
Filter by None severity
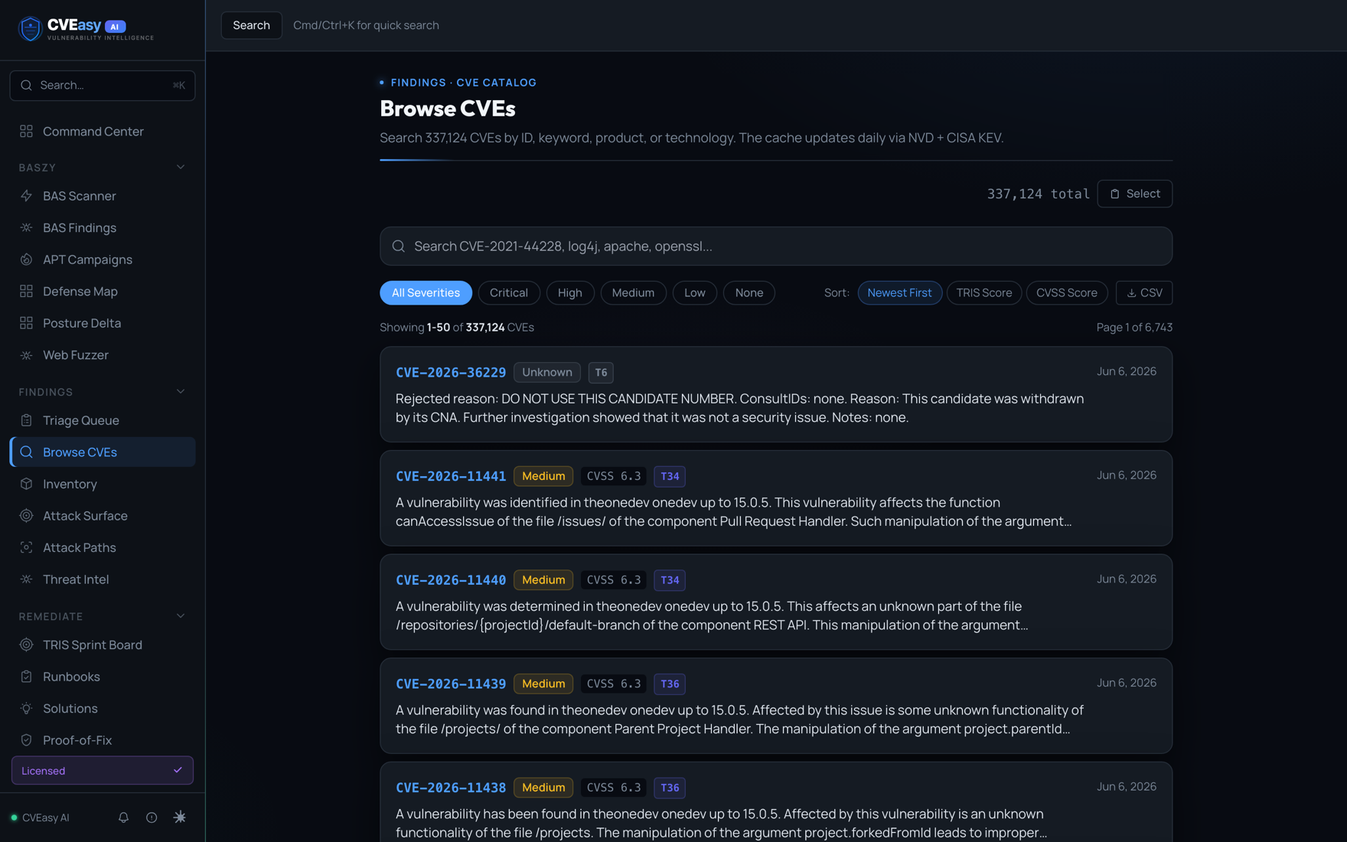(x=749, y=292)
